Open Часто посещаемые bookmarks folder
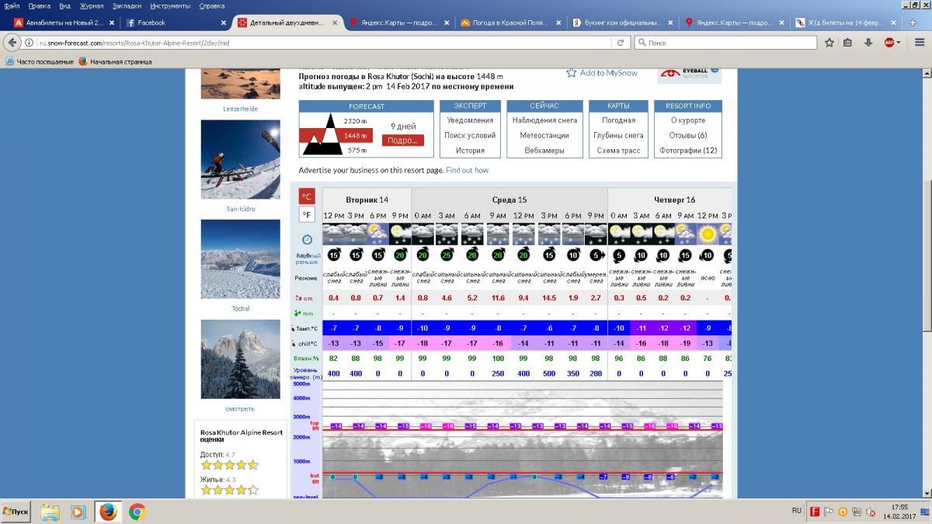The image size is (932, 524). click(40, 61)
